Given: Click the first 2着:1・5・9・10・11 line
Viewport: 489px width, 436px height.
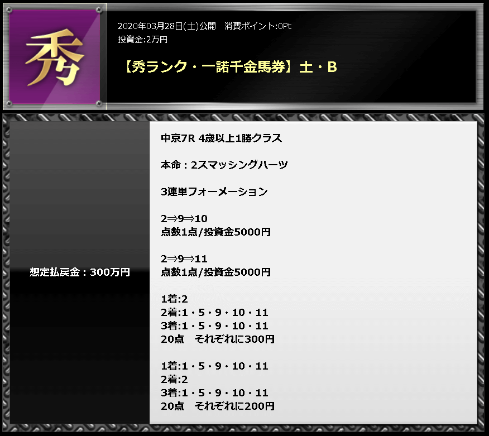Looking at the screenshot, I should [214, 313].
